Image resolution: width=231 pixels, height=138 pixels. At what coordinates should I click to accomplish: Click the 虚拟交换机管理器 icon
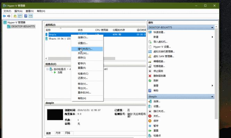150,51
